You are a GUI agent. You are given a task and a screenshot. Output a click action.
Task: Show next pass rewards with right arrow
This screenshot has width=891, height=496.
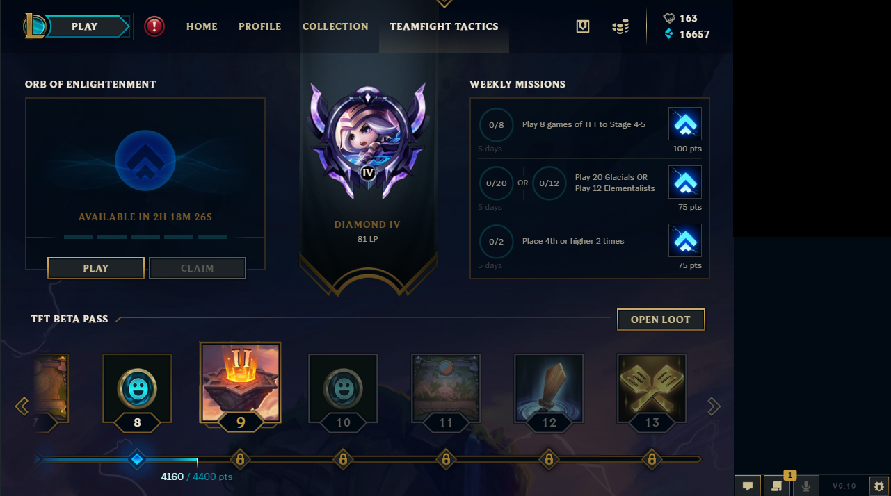[x=714, y=406]
